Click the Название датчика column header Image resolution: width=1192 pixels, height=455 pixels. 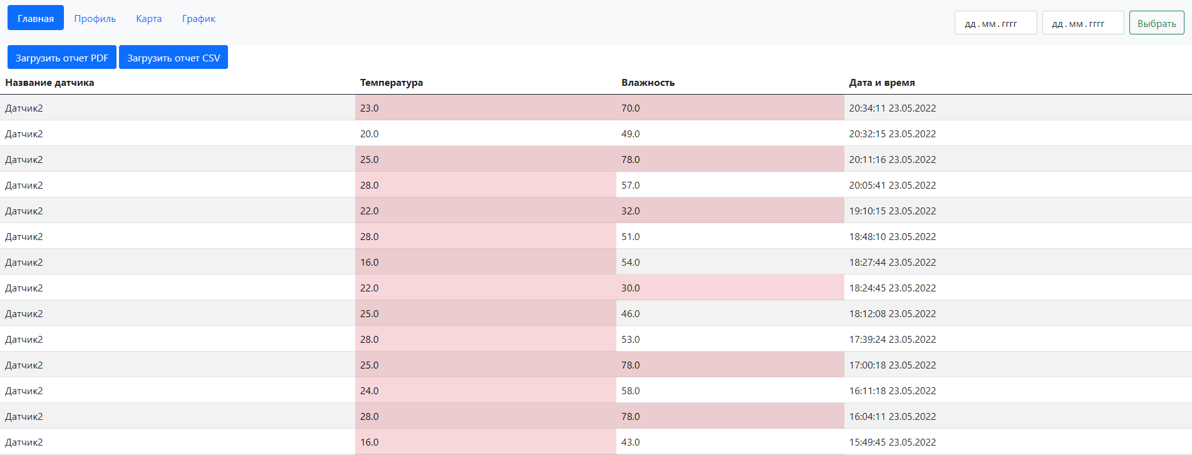tap(49, 83)
